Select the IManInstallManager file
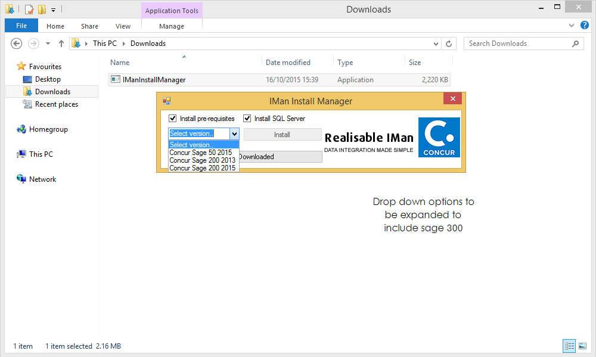The width and height of the screenshot is (596, 357). click(x=154, y=80)
